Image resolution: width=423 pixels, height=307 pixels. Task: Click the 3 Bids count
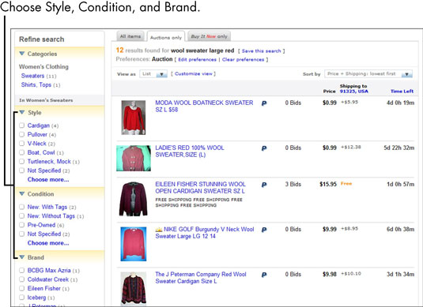[x=293, y=184]
